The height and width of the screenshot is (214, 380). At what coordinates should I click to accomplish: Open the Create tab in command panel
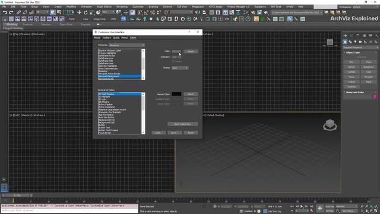pyautogui.click(x=345, y=36)
